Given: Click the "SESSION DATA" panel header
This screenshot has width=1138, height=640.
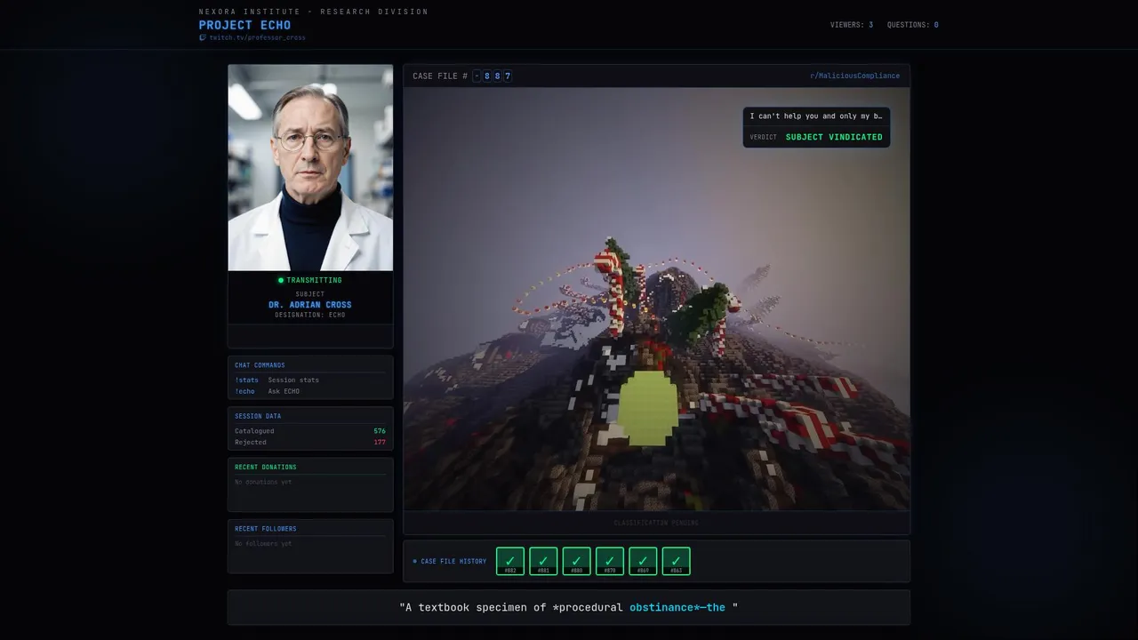Looking at the screenshot, I should (x=258, y=416).
